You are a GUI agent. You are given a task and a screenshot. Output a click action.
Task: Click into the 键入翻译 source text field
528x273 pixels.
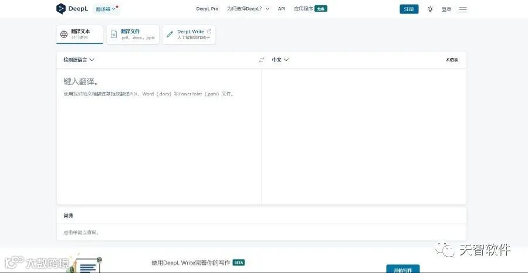pos(159,136)
